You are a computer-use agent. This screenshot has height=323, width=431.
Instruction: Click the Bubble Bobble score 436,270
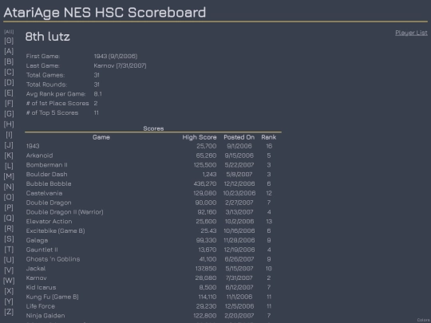pyautogui.click(x=205, y=183)
